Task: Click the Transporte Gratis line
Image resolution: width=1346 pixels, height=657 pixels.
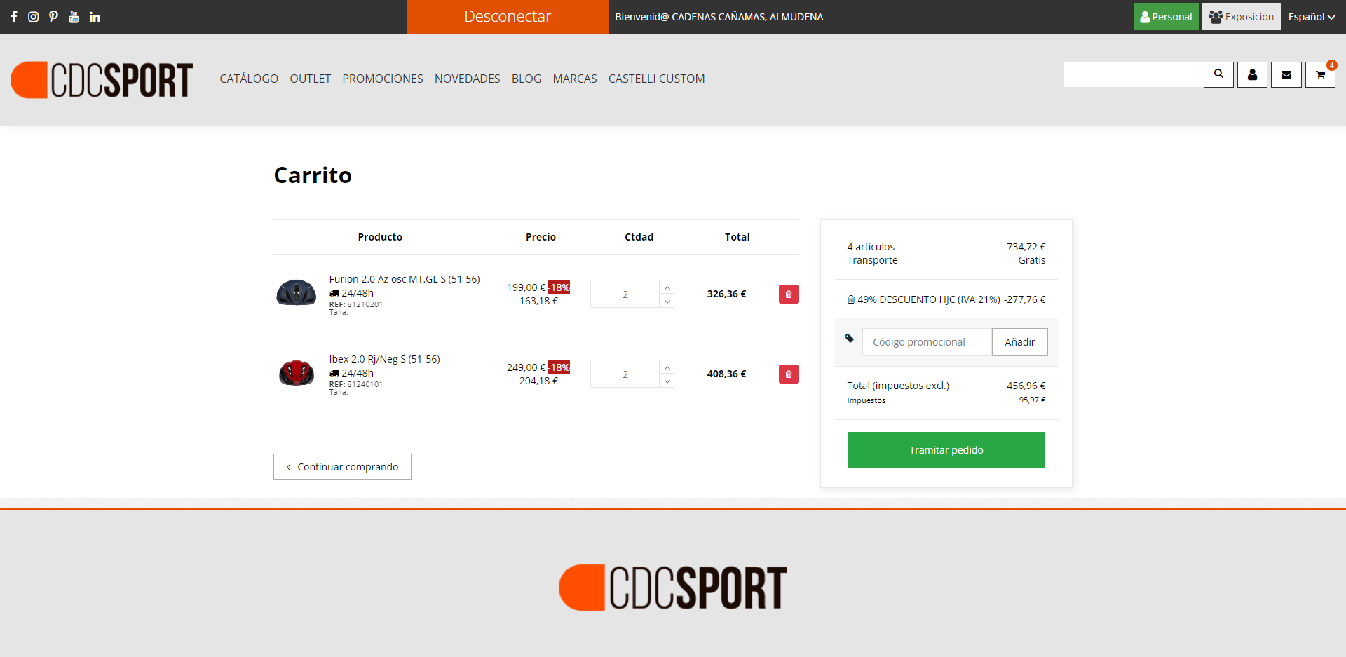Action: coord(946,260)
